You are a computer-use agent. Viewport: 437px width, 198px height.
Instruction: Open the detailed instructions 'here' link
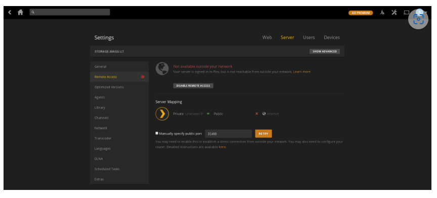222,147
